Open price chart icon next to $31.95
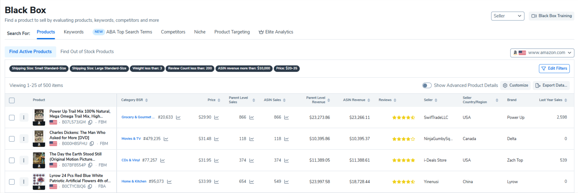The width and height of the screenshot is (578, 193). point(216,160)
